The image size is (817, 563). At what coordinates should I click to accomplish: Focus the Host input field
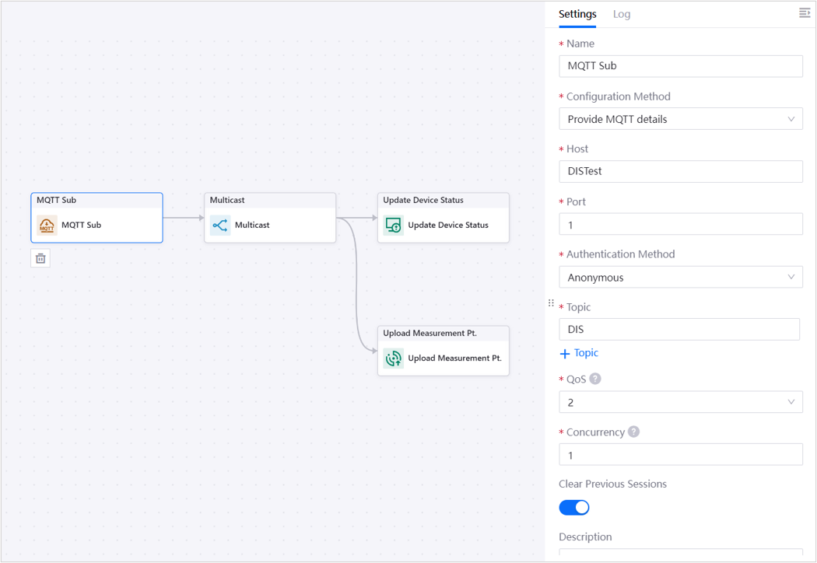680,171
